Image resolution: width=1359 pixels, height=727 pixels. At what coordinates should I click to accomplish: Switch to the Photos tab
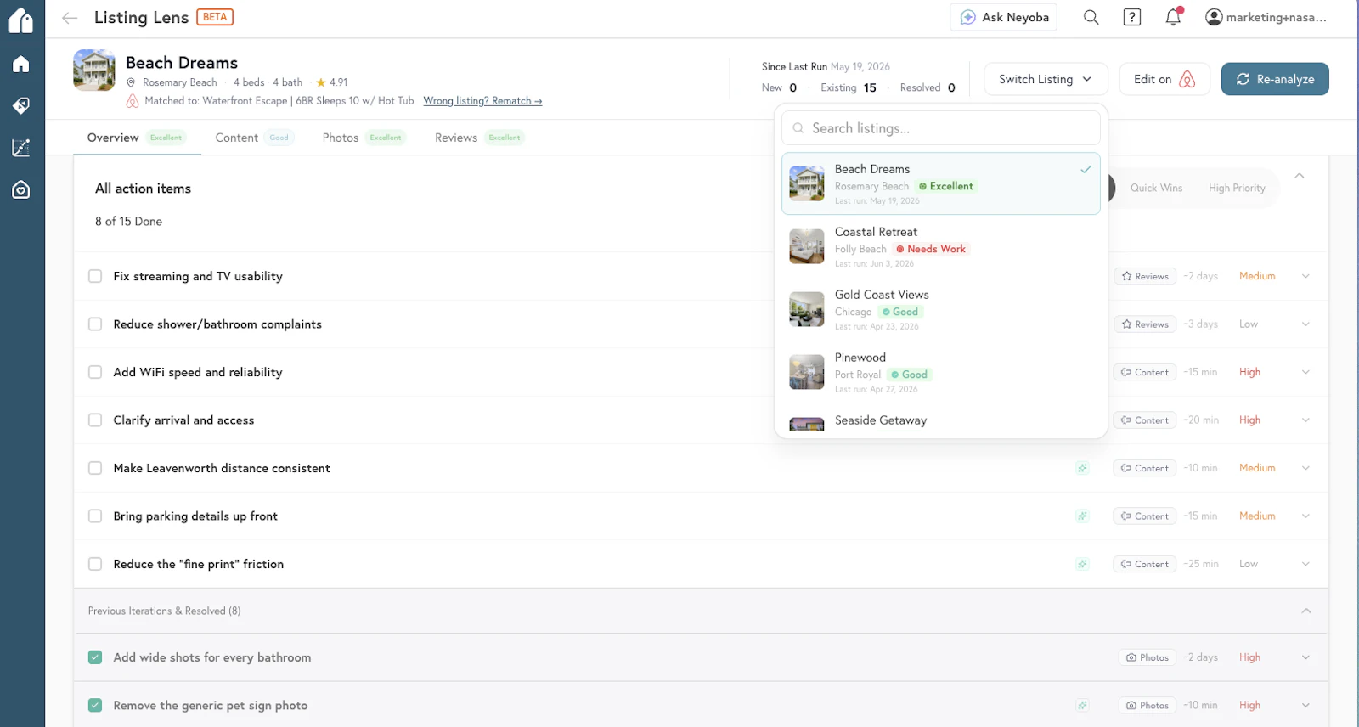pyautogui.click(x=364, y=138)
